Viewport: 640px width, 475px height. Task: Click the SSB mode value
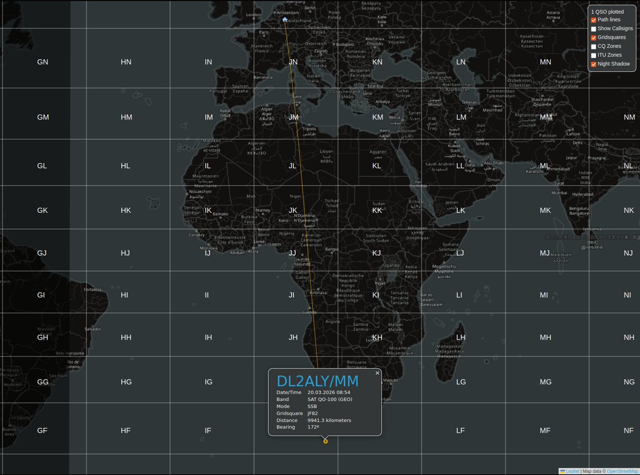[312, 406]
